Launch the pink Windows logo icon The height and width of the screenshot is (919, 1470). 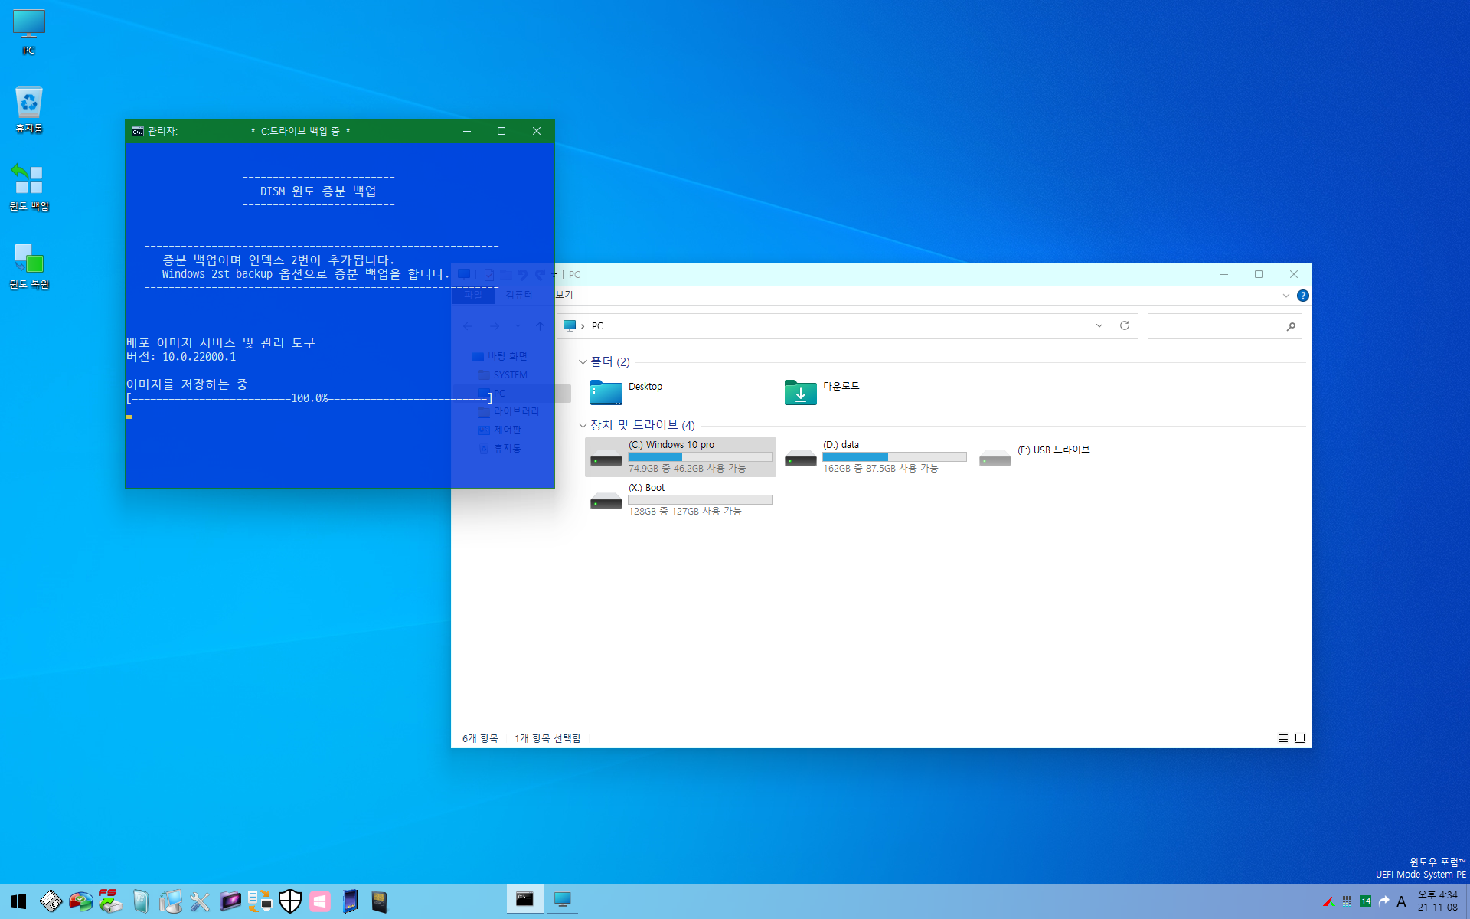[x=320, y=901]
